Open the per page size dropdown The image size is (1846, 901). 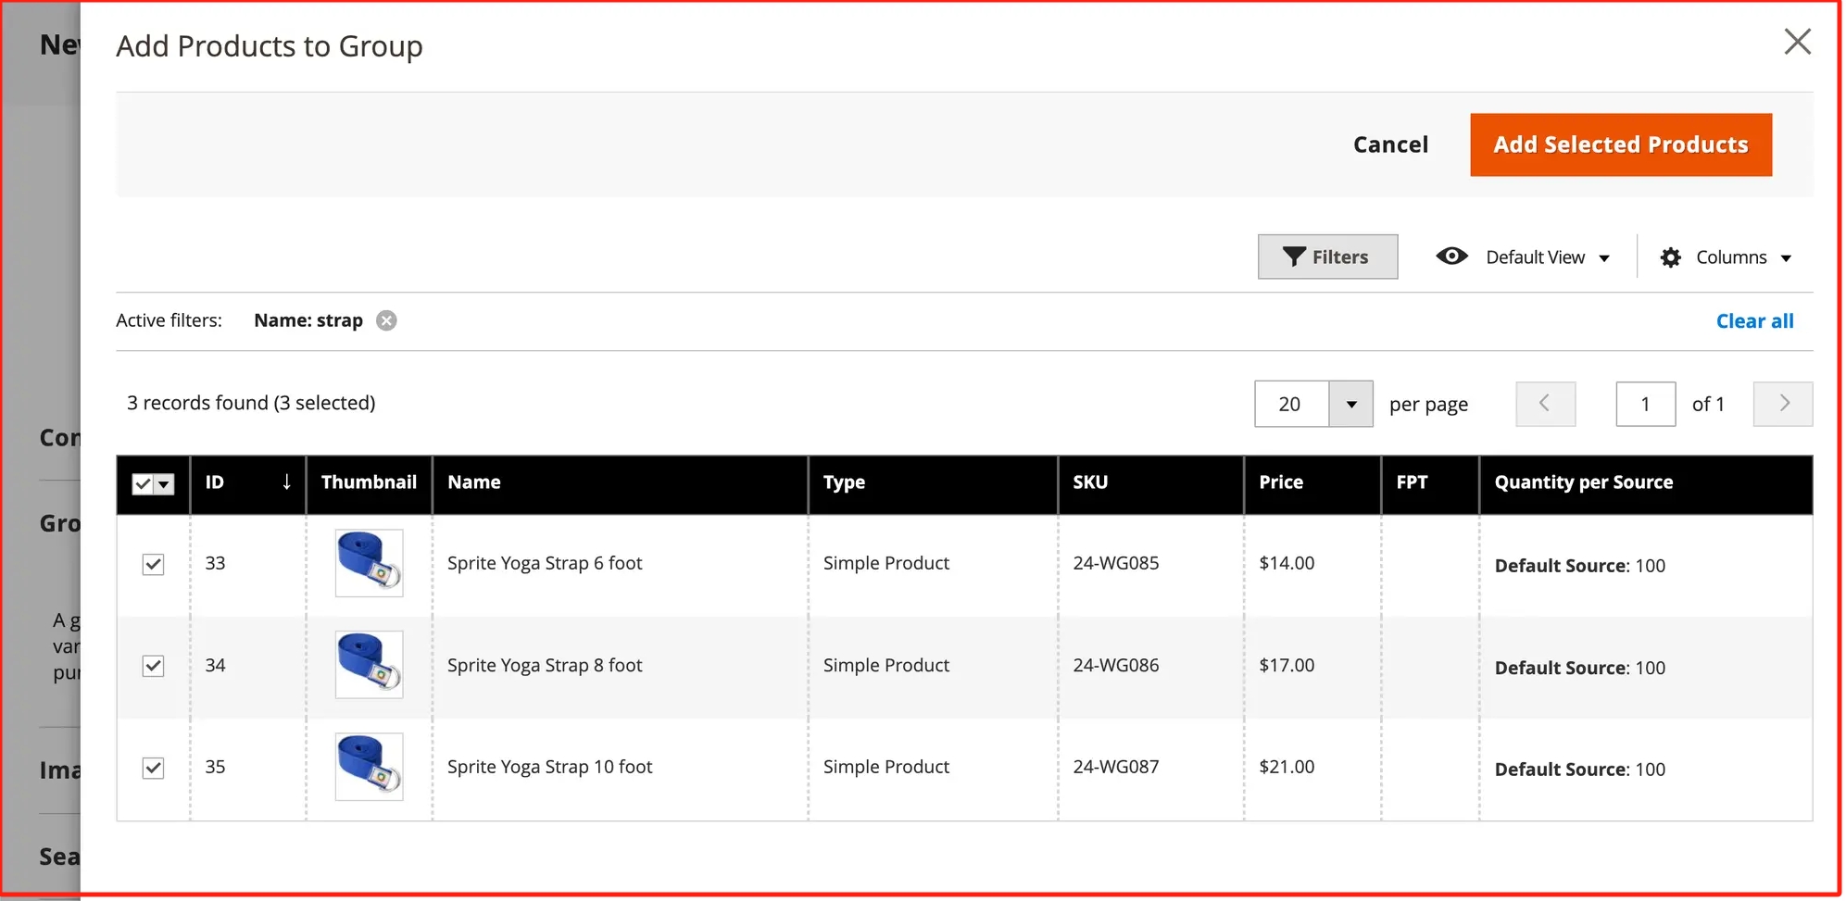[1350, 404]
